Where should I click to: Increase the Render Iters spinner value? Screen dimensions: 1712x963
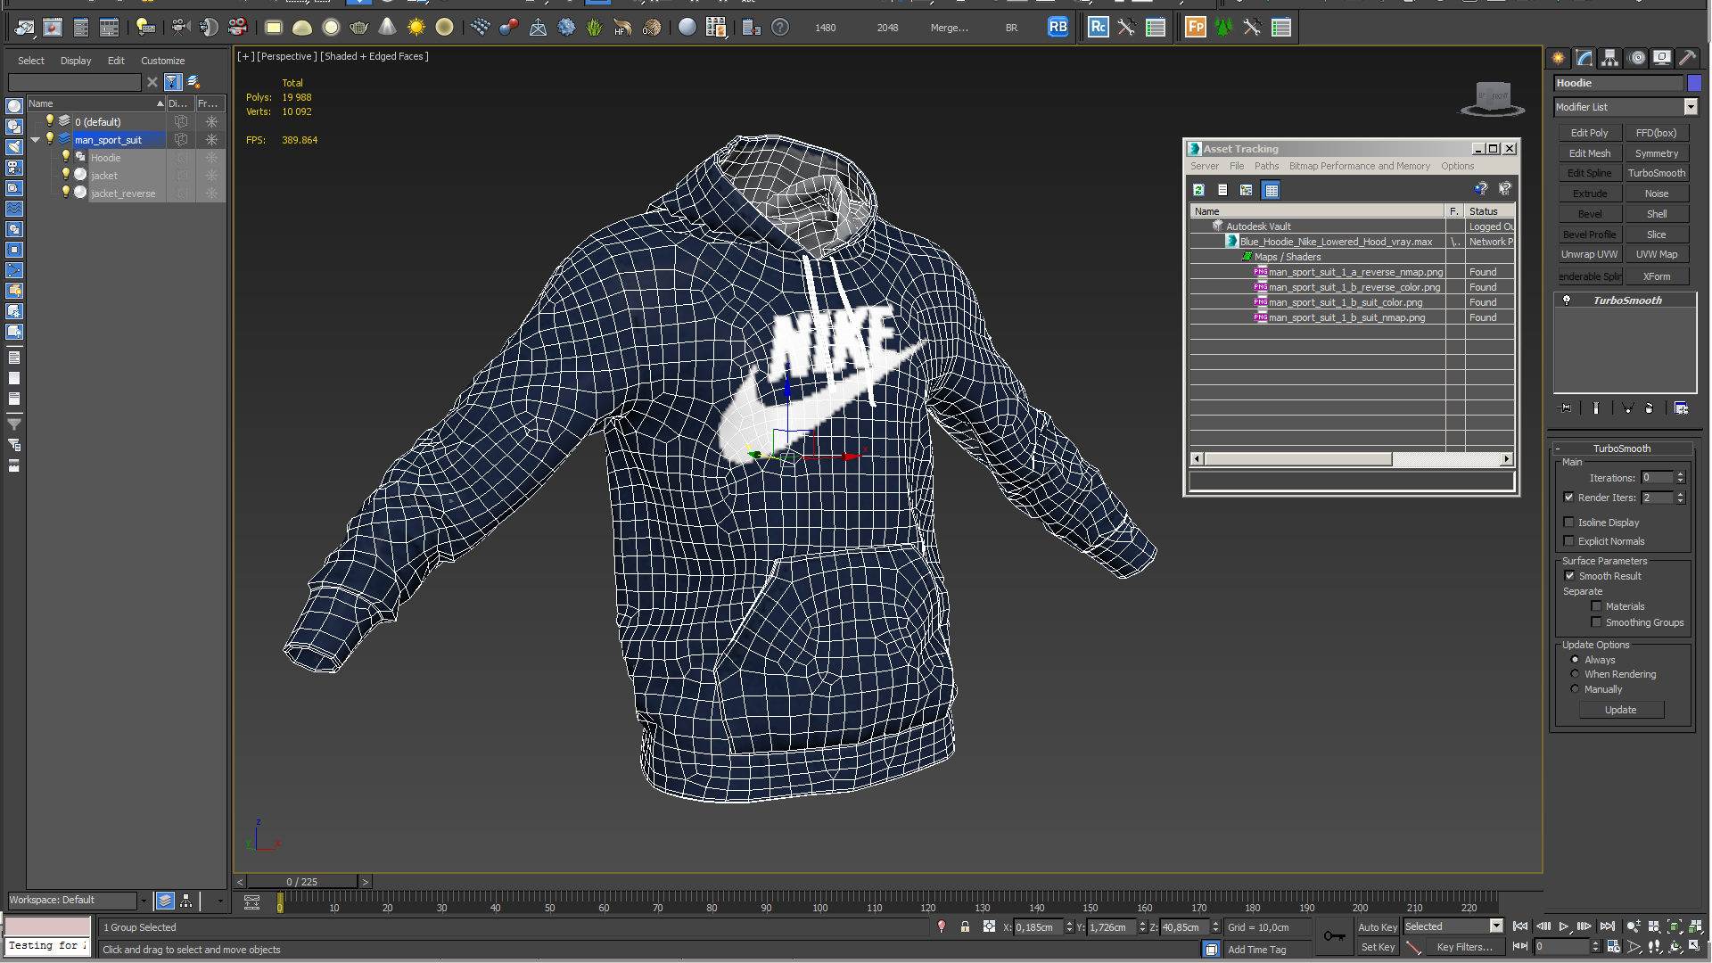(x=1680, y=494)
